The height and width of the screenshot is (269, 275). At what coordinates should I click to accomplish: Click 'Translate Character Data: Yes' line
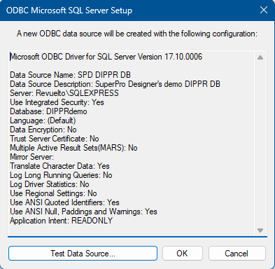(59, 166)
